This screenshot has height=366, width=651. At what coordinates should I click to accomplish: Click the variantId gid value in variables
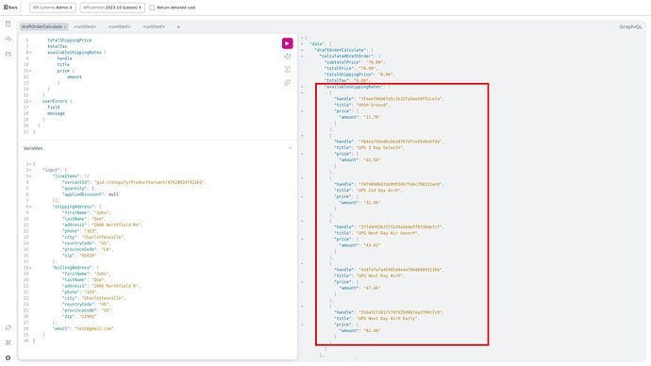[149, 182]
